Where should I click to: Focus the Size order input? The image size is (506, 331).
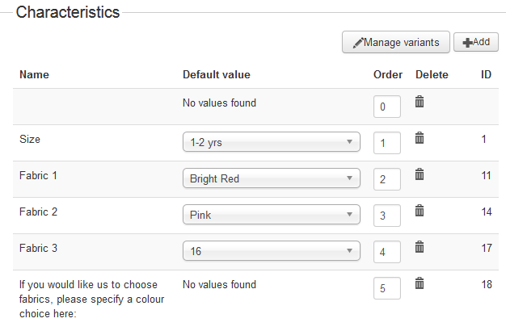tap(387, 143)
